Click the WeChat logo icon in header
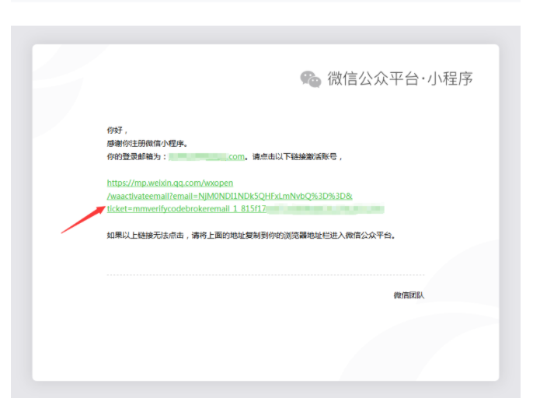 310,79
